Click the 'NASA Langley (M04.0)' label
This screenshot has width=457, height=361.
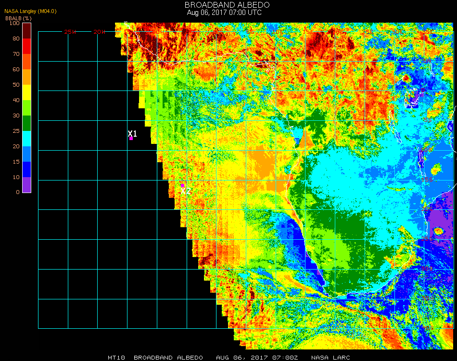30,12
